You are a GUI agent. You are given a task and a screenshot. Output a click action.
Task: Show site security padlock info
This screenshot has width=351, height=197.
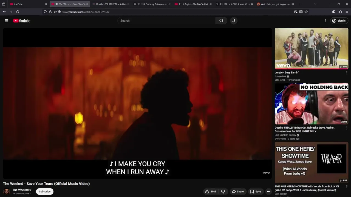(50, 12)
